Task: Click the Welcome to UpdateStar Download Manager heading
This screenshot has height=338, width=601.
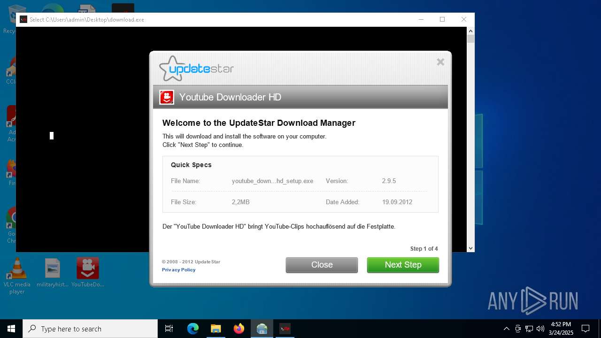Action: [x=259, y=123]
